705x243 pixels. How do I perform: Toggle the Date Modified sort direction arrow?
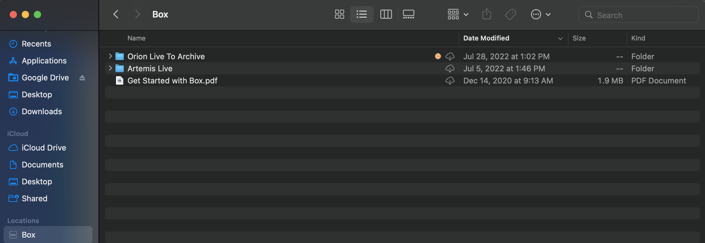pyautogui.click(x=560, y=38)
